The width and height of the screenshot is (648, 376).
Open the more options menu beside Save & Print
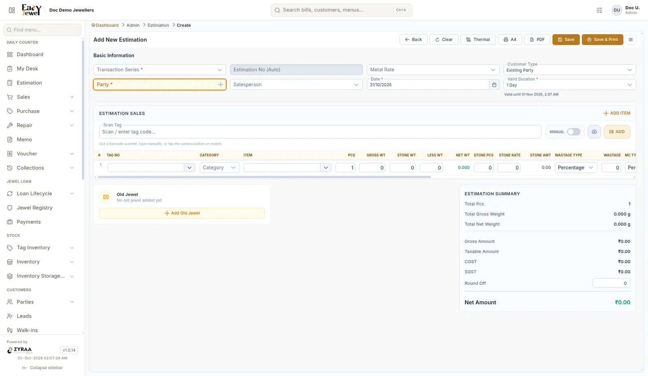click(631, 40)
